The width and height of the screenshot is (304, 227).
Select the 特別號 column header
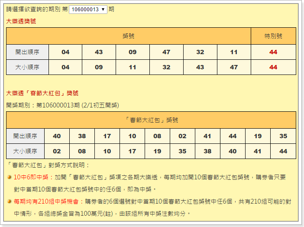coord(273,36)
